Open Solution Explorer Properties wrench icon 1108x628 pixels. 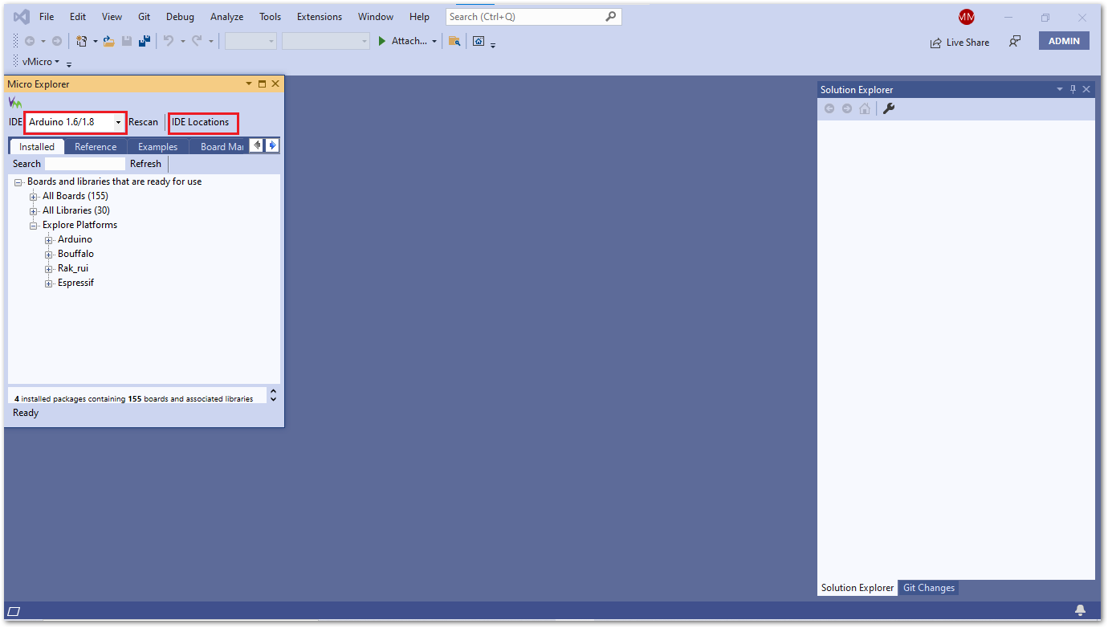tap(889, 108)
